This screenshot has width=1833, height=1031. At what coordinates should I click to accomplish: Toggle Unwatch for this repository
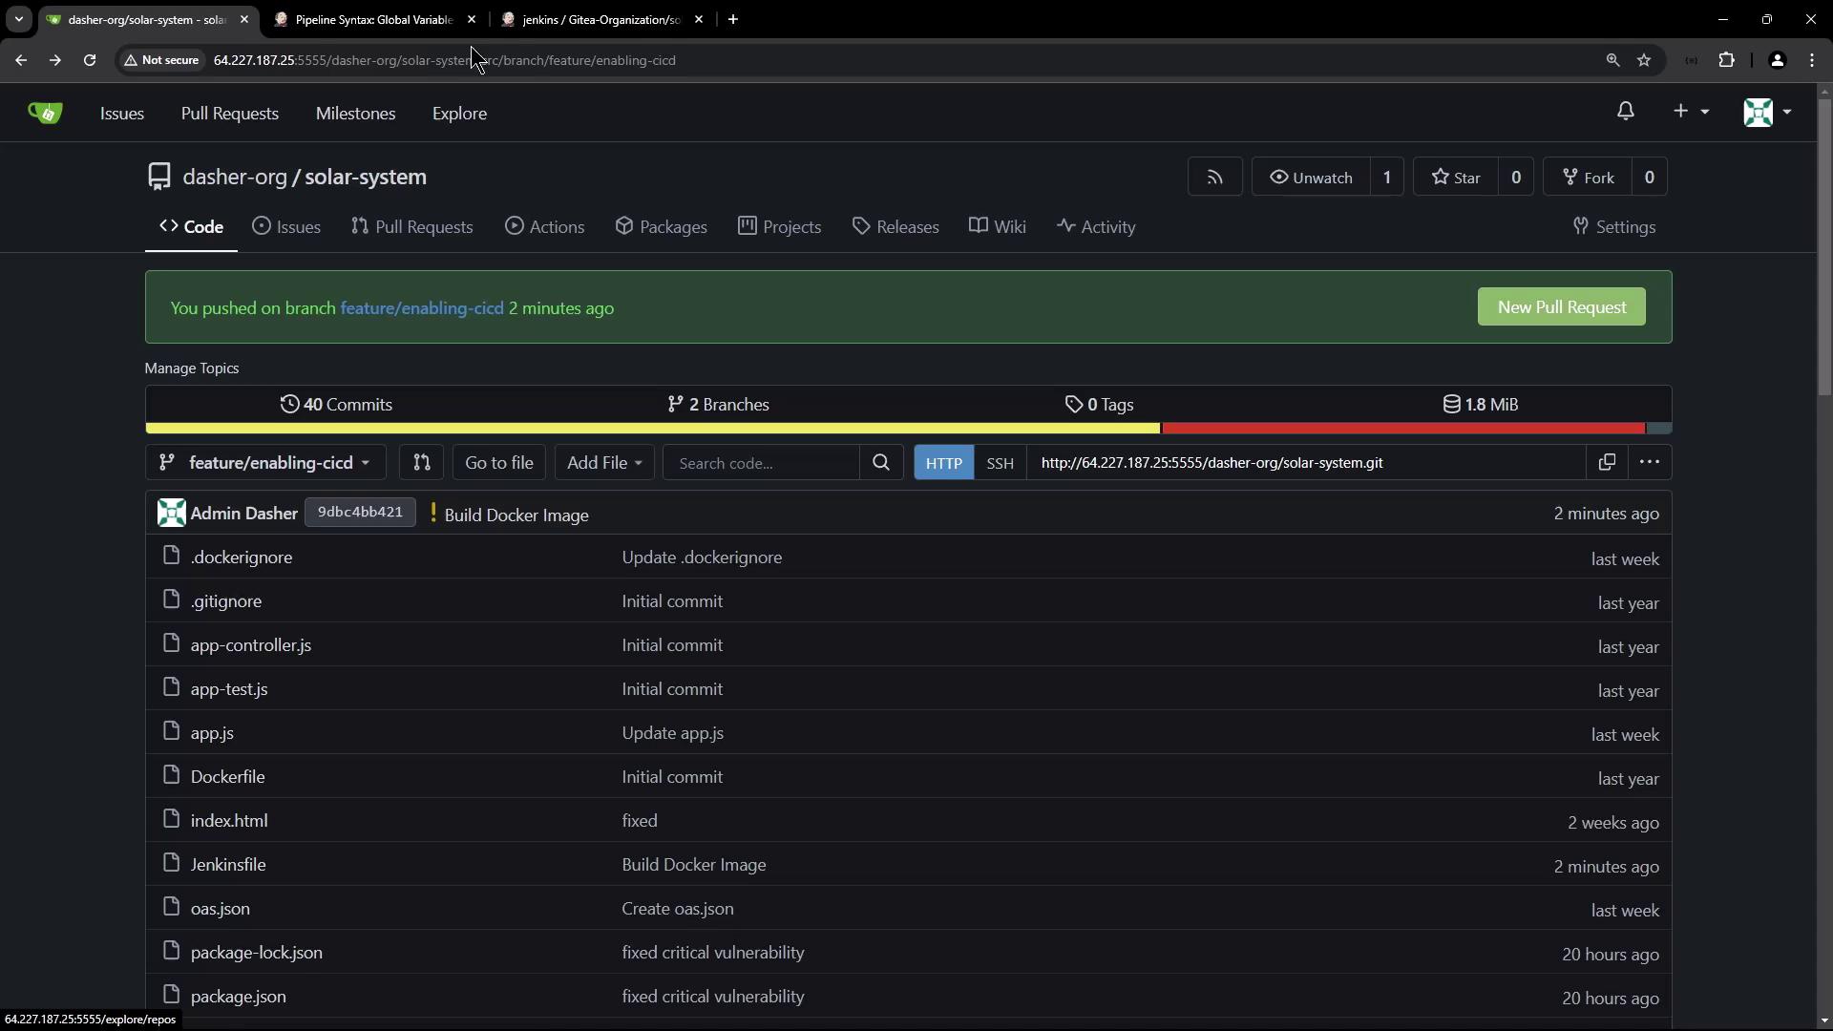point(1310,178)
